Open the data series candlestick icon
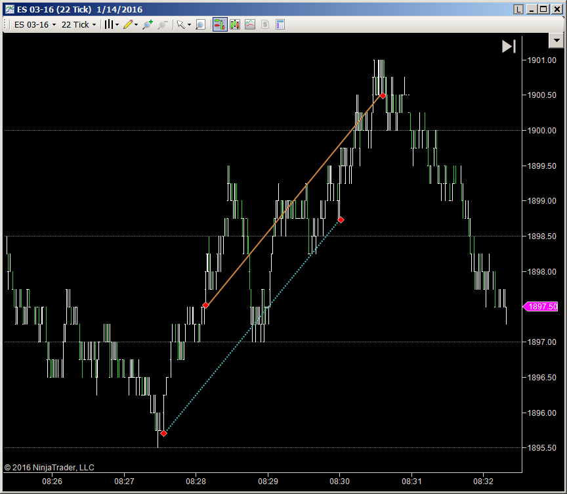Image resolution: width=567 pixels, height=494 pixels. (x=235, y=24)
